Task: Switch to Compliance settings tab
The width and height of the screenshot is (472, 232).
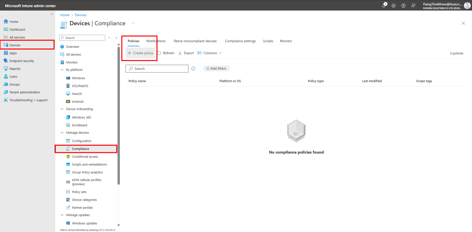Action: 240,41
